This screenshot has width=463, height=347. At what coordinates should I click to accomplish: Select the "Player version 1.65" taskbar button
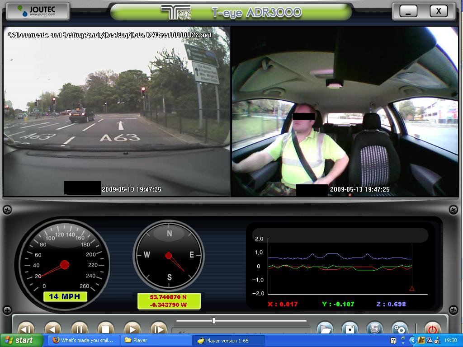pos(228,341)
